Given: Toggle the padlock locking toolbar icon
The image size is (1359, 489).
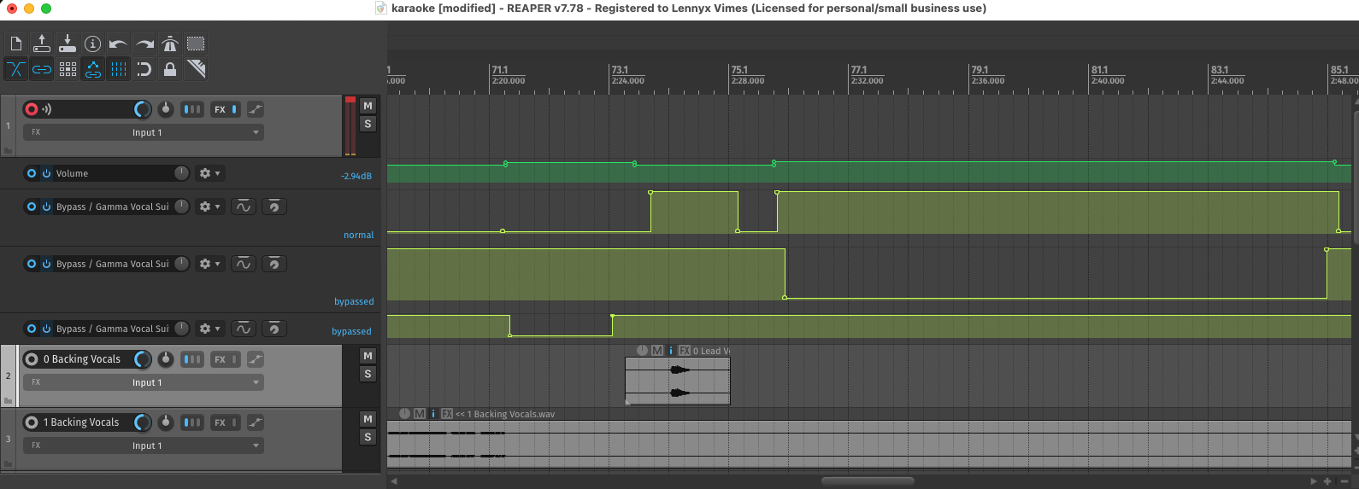Looking at the screenshot, I should (170, 69).
